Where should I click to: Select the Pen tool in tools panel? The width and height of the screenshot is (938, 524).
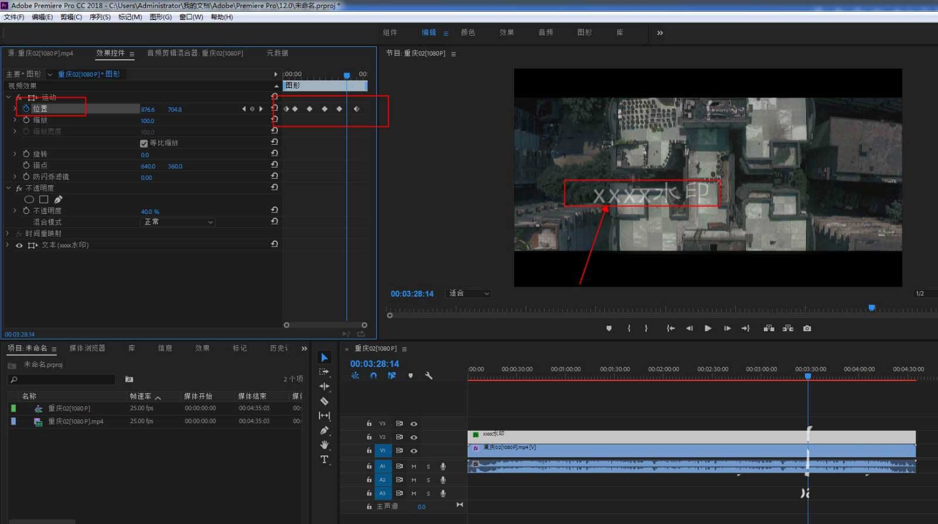pos(324,430)
